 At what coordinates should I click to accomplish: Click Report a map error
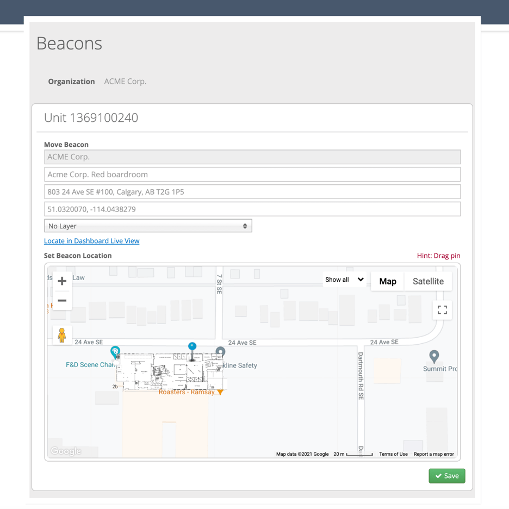point(433,454)
